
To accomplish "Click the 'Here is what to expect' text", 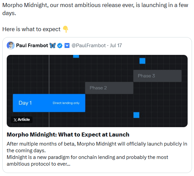I will 31,29.
